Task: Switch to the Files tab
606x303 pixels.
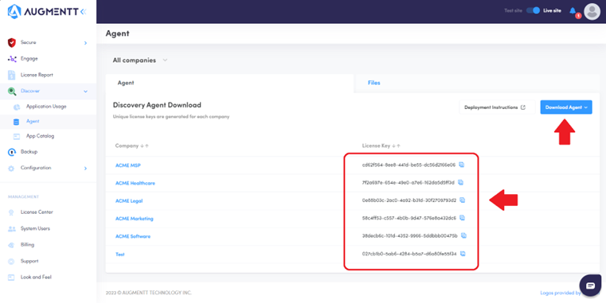Action: pos(373,83)
